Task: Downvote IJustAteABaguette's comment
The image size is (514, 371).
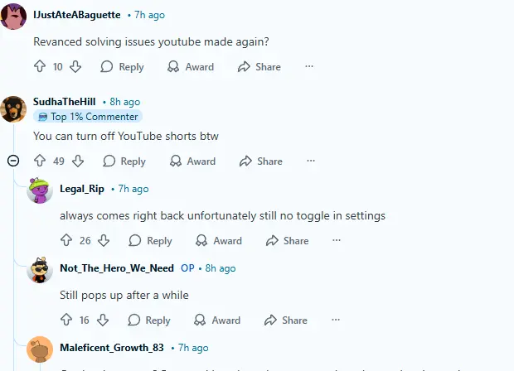Action: 75,67
